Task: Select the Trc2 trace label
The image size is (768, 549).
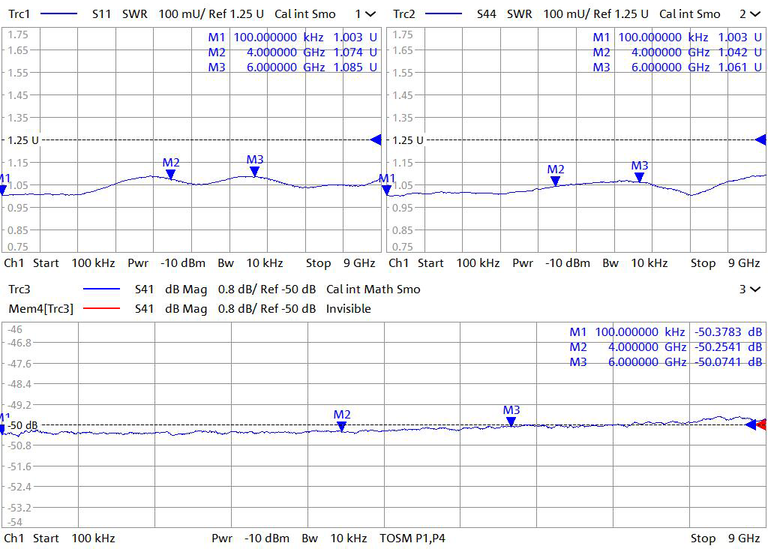Action: click(403, 14)
